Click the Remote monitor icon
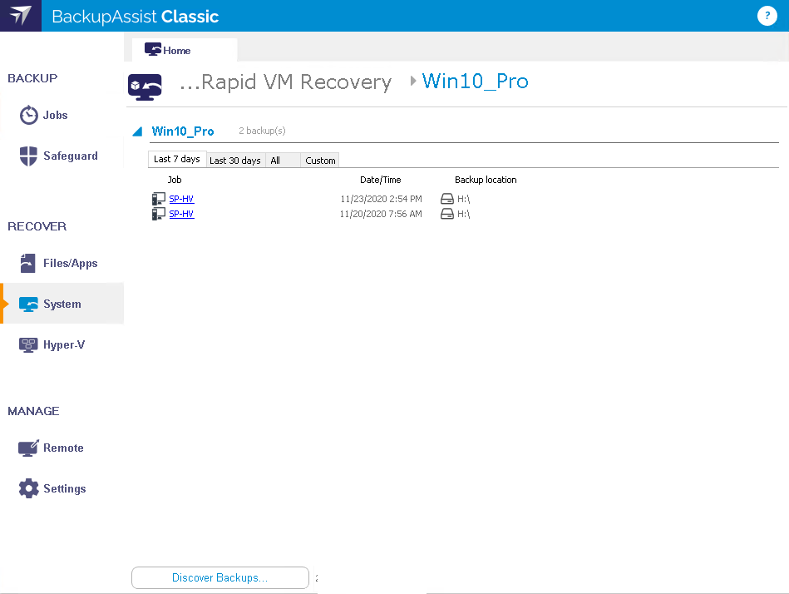Image resolution: width=789 pixels, height=594 pixels. 28,448
